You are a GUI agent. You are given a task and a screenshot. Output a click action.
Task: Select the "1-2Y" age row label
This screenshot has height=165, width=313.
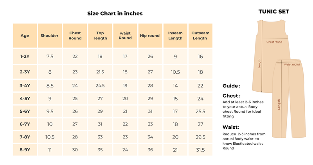(x=25, y=57)
